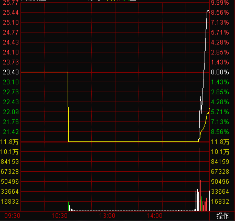
Task: Click the 0.00% baseline percentage label
Action: pos(220,72)
